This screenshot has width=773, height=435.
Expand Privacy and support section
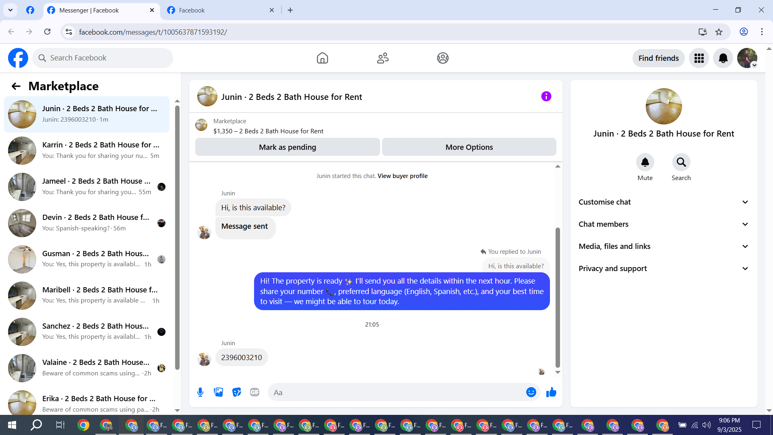(663, 269)
